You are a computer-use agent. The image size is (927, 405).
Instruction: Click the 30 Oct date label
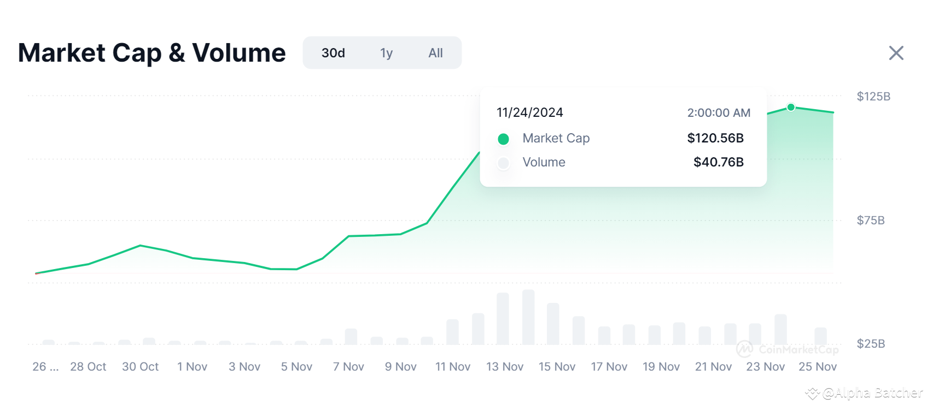pyautogui.click(x=140, y=367)
